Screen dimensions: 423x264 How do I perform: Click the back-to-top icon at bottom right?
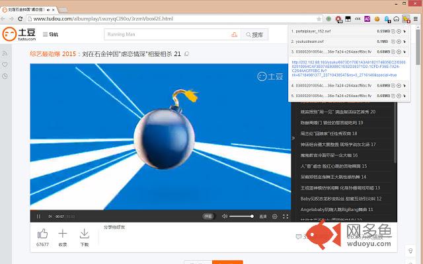pos(410,251)
